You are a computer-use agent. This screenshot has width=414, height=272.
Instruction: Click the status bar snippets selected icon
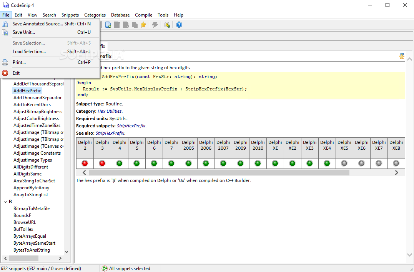pos(105,269)
